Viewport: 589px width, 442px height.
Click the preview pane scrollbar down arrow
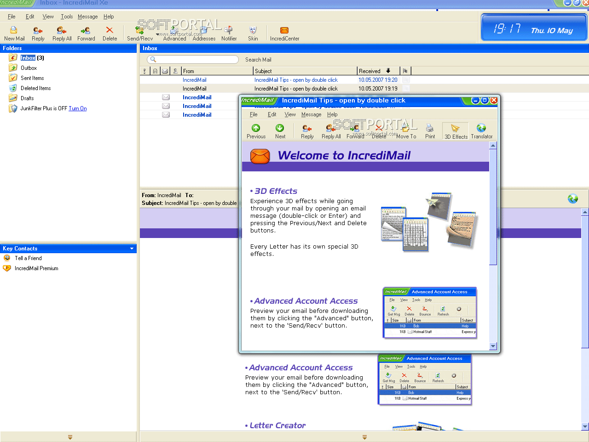pos(585,427)
